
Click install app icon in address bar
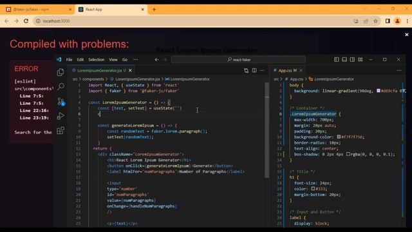(356, 21)
